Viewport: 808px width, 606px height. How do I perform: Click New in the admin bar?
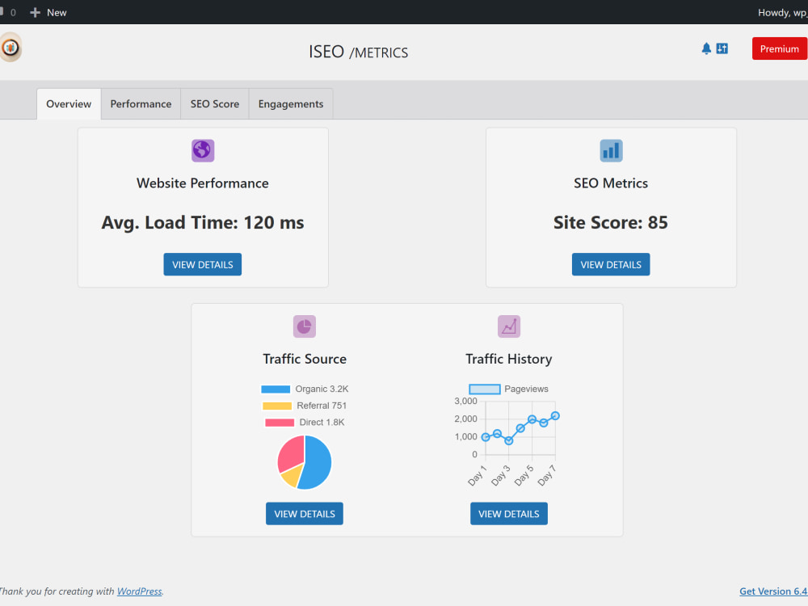point(57,12)
